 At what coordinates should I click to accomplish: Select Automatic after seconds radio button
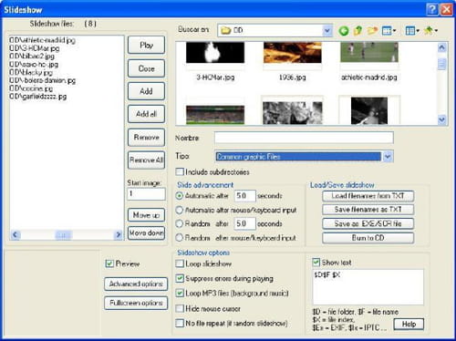pos(180,196)
